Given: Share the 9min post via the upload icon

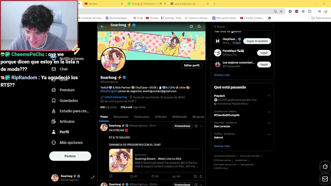Looking at the screenshot, I should 201,176.
